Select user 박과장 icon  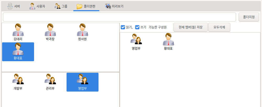(x=50, y=32)
